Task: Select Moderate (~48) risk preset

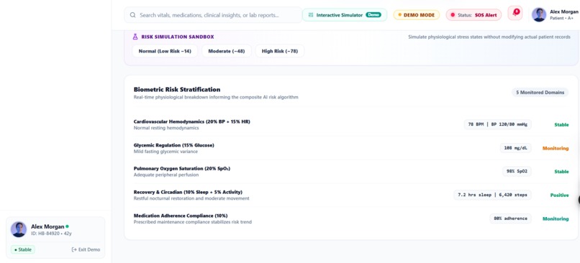Action: point(227,51)
